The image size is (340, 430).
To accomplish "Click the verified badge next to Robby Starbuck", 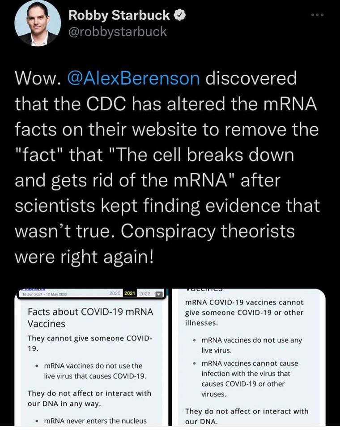I will tap(178, 15).
